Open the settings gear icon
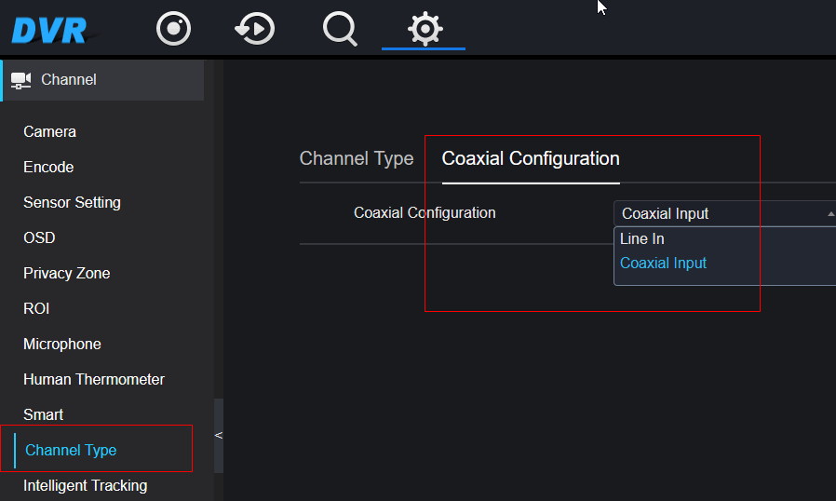Screen dimensions: 836x501 pyautogui.click(x=425, y=28)
